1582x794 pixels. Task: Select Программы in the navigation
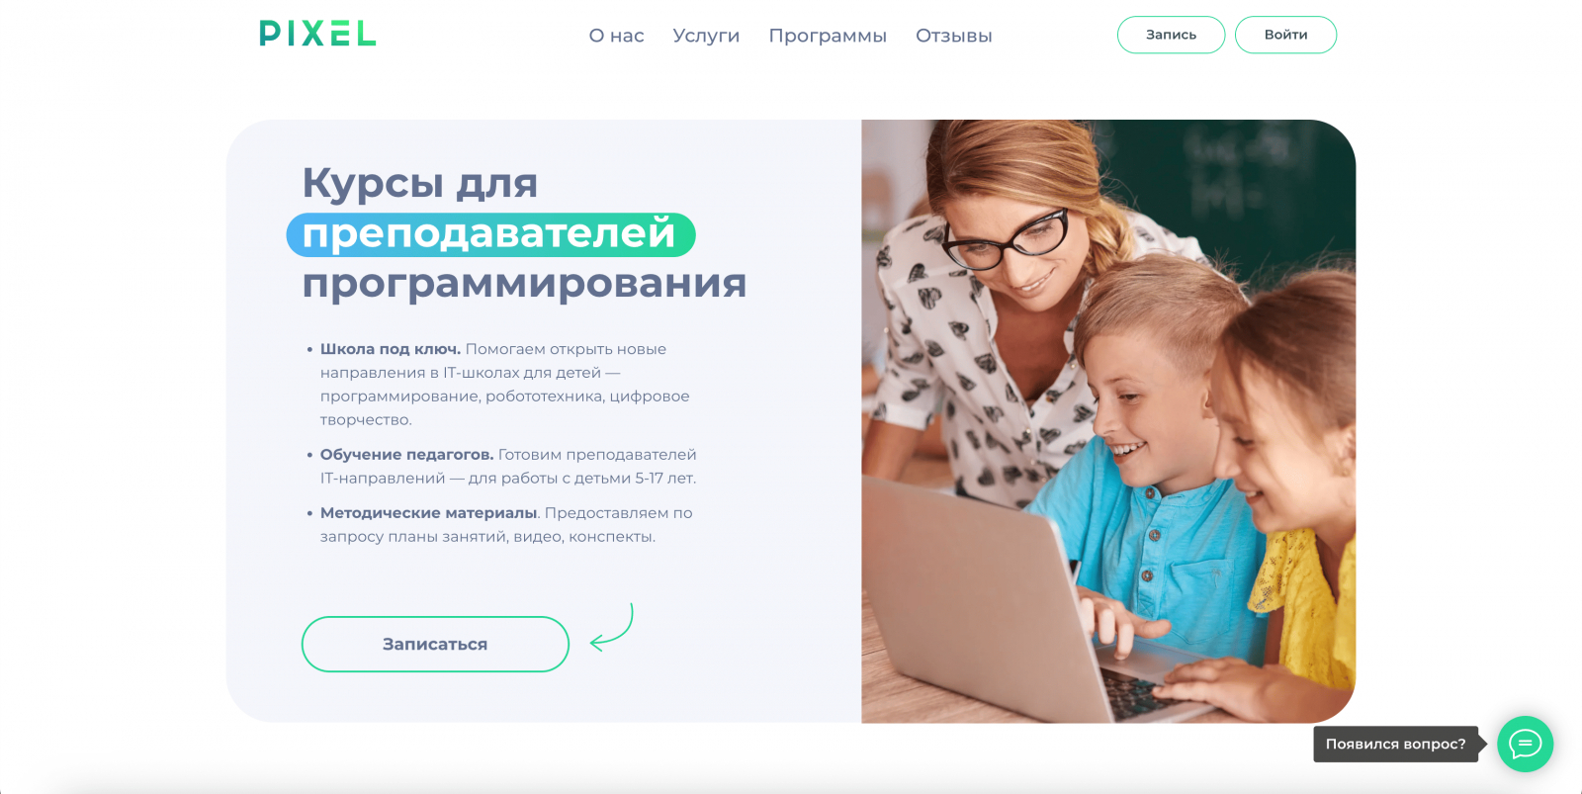[828, 36]
